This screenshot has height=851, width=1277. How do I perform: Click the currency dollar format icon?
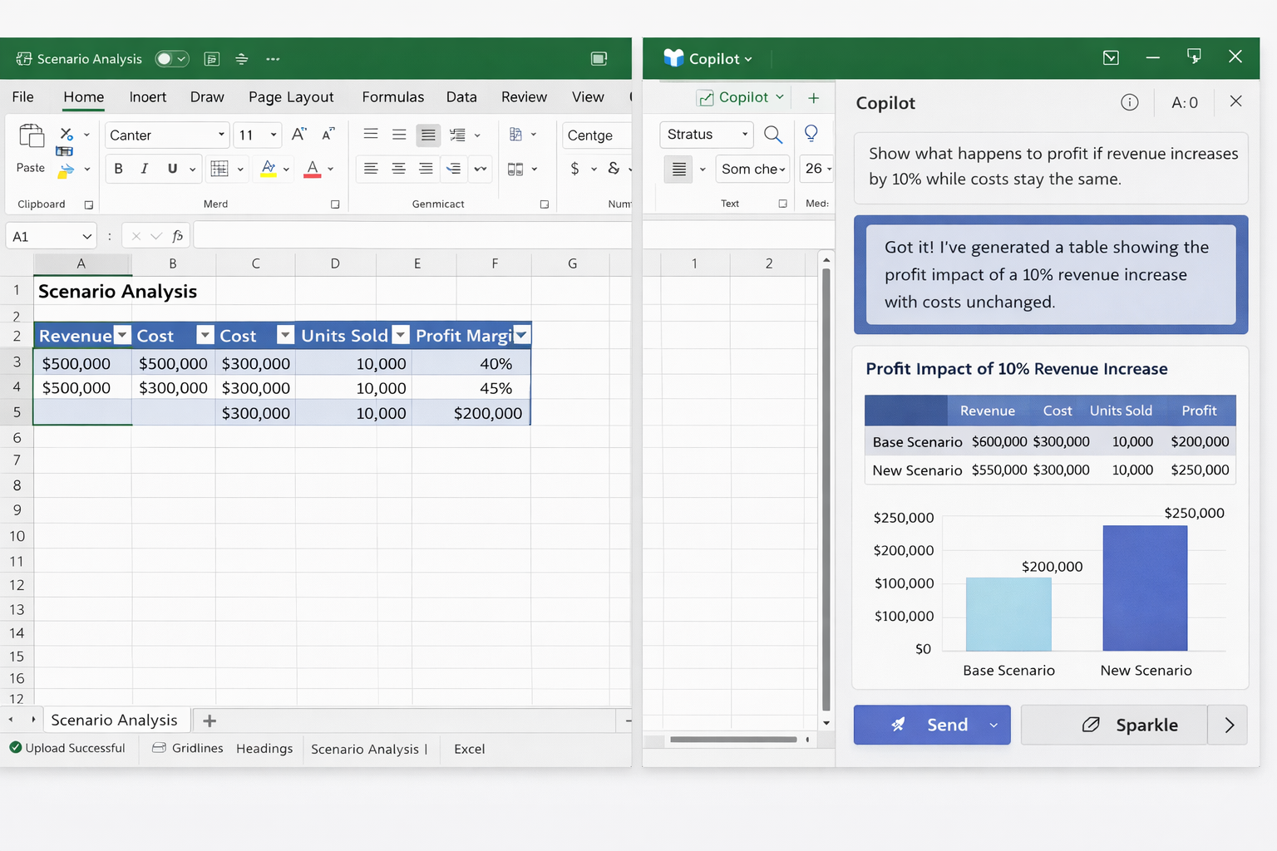point(574,169)
